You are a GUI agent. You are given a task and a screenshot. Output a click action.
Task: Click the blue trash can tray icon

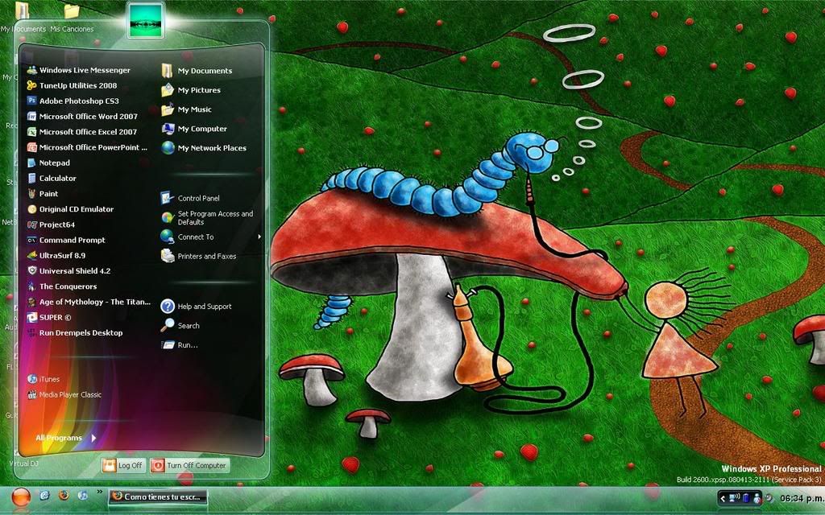tap(746, 497)
